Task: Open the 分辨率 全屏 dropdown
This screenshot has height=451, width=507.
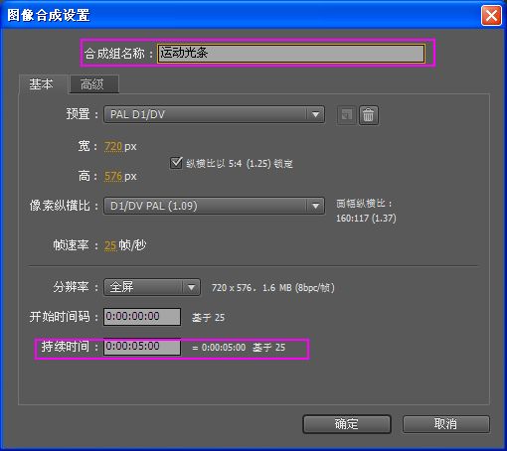Action: tap(152, 287)
